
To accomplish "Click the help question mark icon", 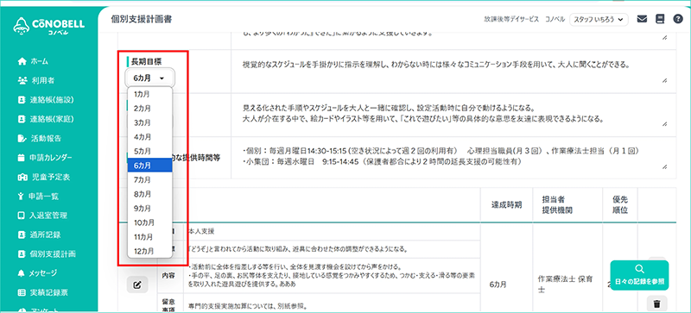I will pos(678,19).
